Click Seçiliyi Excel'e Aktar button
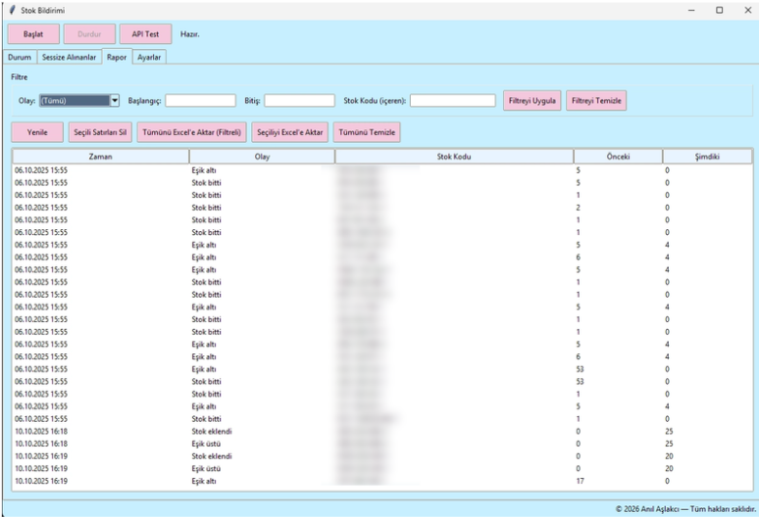This screenshot has width=759, height=517. pos(290,132)
